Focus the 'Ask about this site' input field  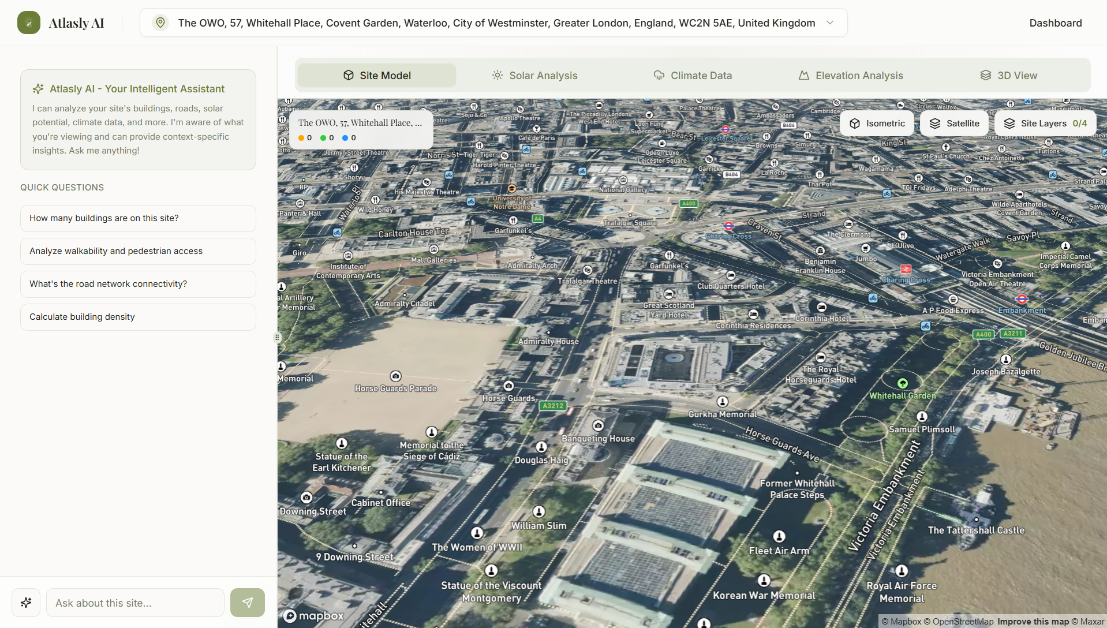(x=135, y=603)
